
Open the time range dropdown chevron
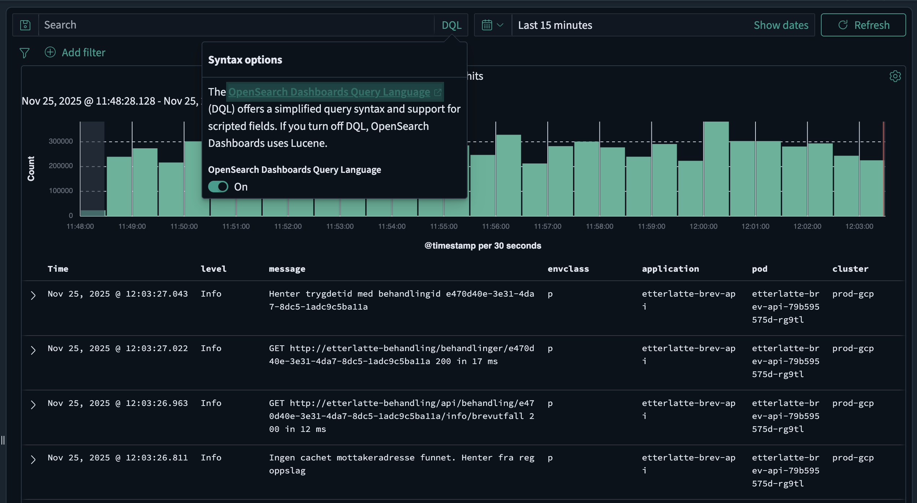pos(500,25)
